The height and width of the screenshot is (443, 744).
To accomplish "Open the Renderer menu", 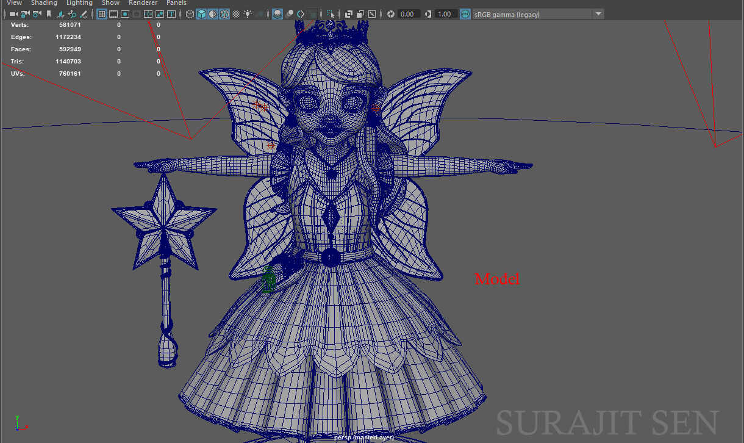I will pos(143,3).
